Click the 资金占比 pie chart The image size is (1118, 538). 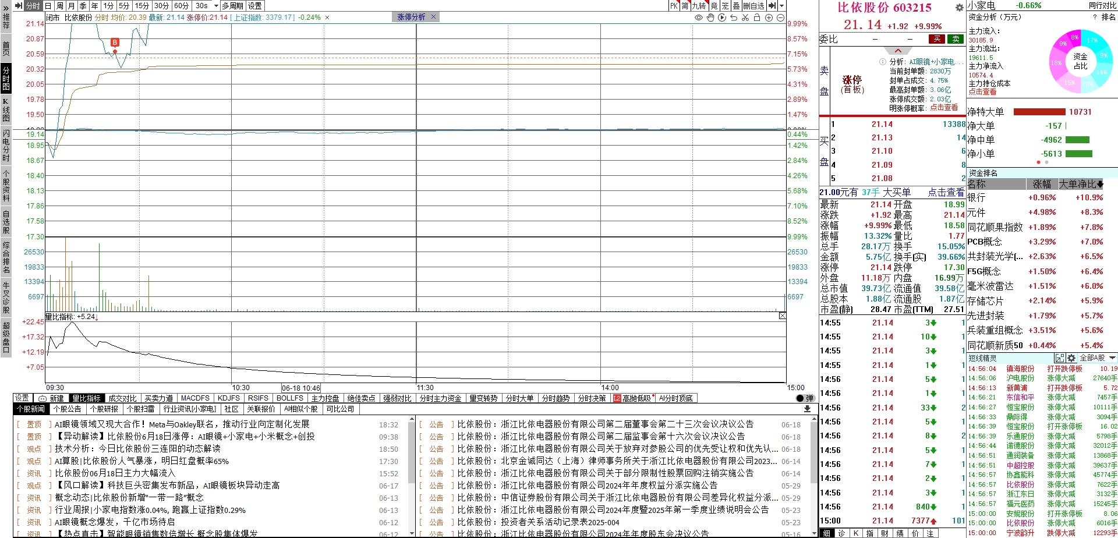1080,61
